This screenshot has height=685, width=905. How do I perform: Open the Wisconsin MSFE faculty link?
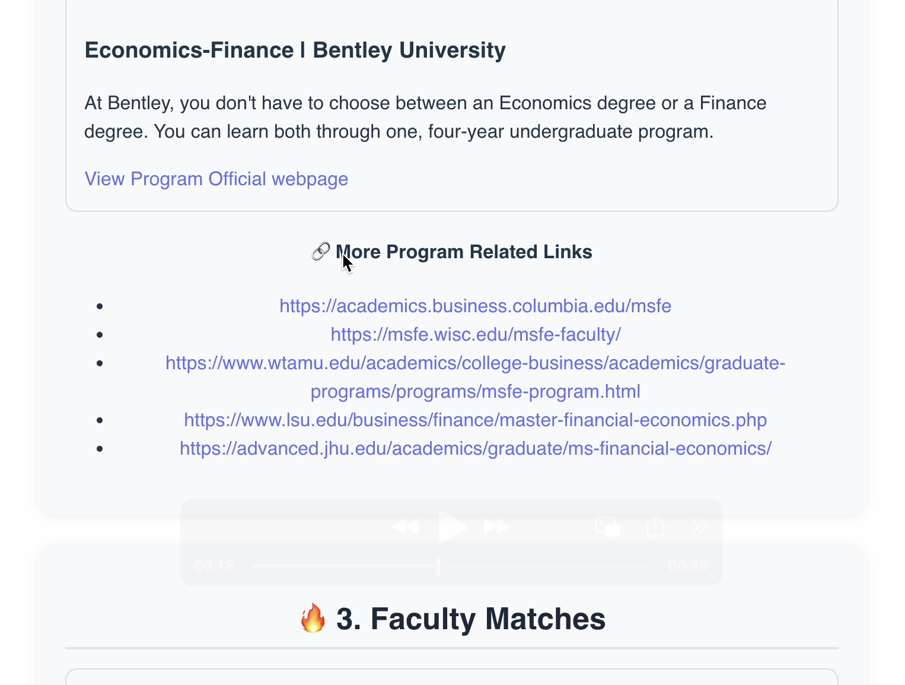pos(475,335)
